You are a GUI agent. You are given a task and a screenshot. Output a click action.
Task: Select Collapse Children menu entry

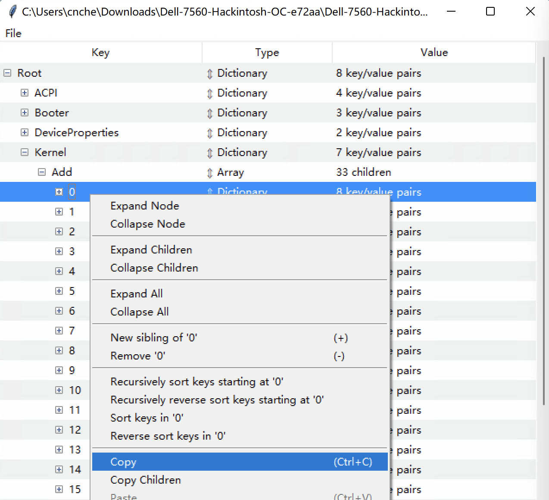(240, 268)
